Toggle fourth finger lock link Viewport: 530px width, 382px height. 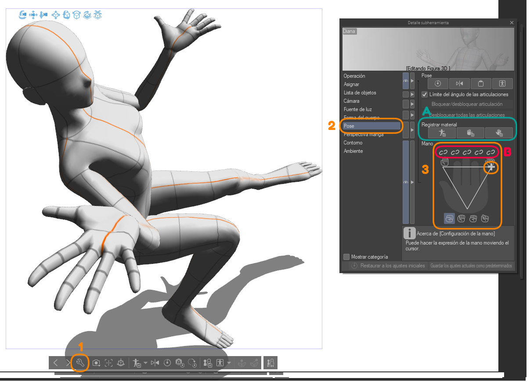479,152
